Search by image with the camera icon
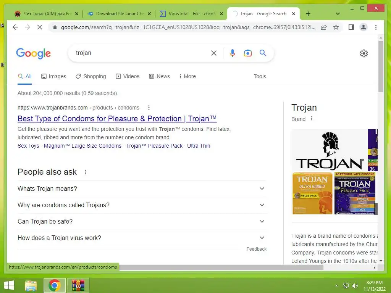 coord(247,53)
